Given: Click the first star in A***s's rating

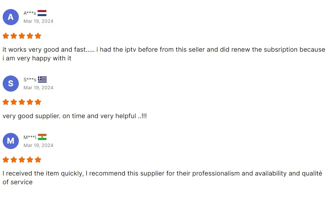Looking at the screenshot, I should click(x=6, y=36).
